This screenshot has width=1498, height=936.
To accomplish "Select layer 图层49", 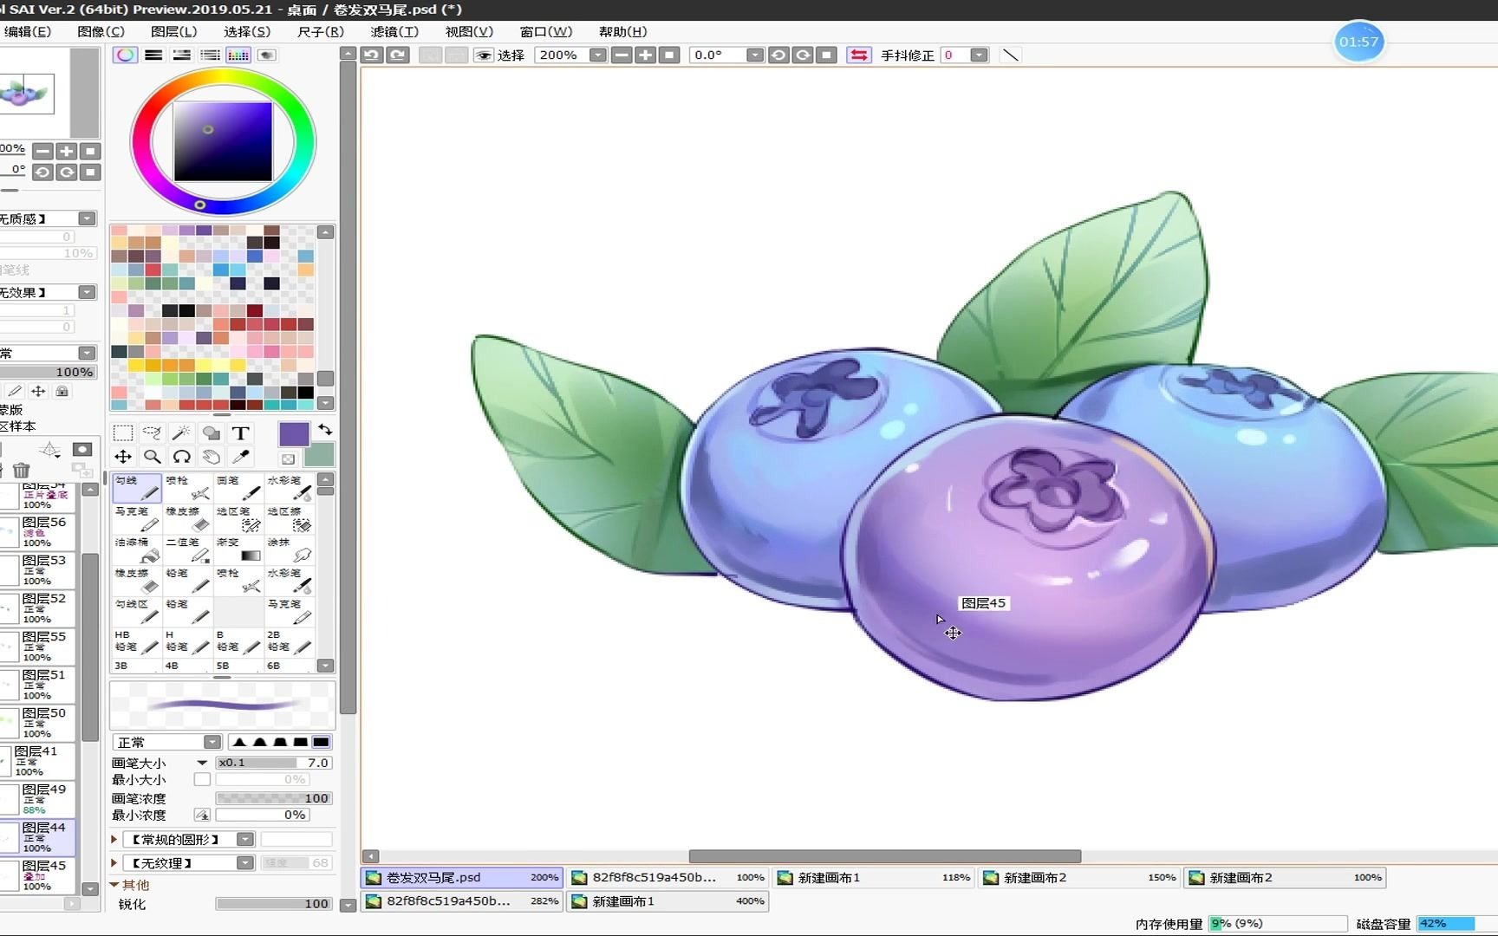I will (x=38, y=798).
